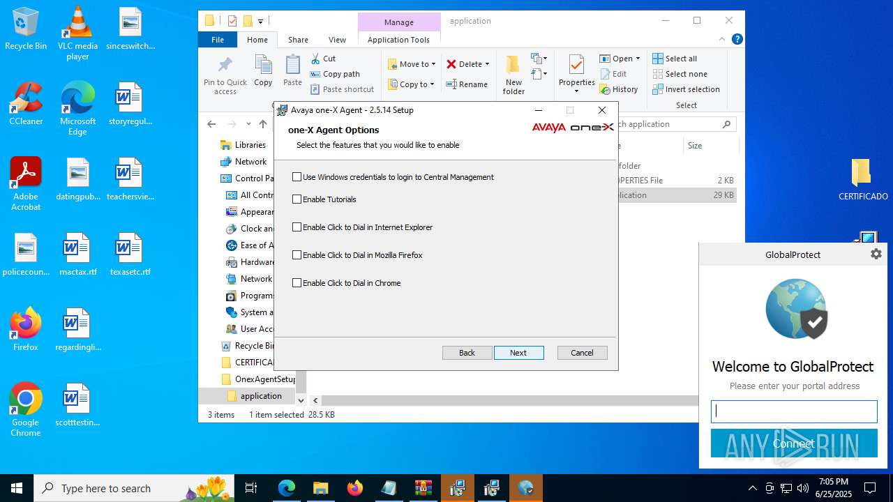Image resolution: width=893 pixels, height=502 pixels.
Task: Click the Copy ribbon icon
Action: tap(263, 71)
